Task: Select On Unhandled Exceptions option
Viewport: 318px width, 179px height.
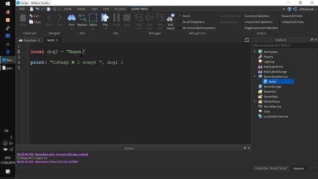Action: pyautogui.click(x=197, y=28)
